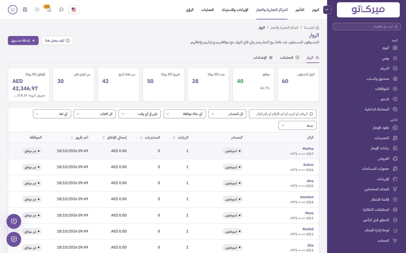This screenshot has height=253, width=406.
Task: Switch language using the US flag button
Action: (74, 10)
